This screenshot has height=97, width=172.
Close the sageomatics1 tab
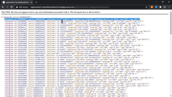31,2
